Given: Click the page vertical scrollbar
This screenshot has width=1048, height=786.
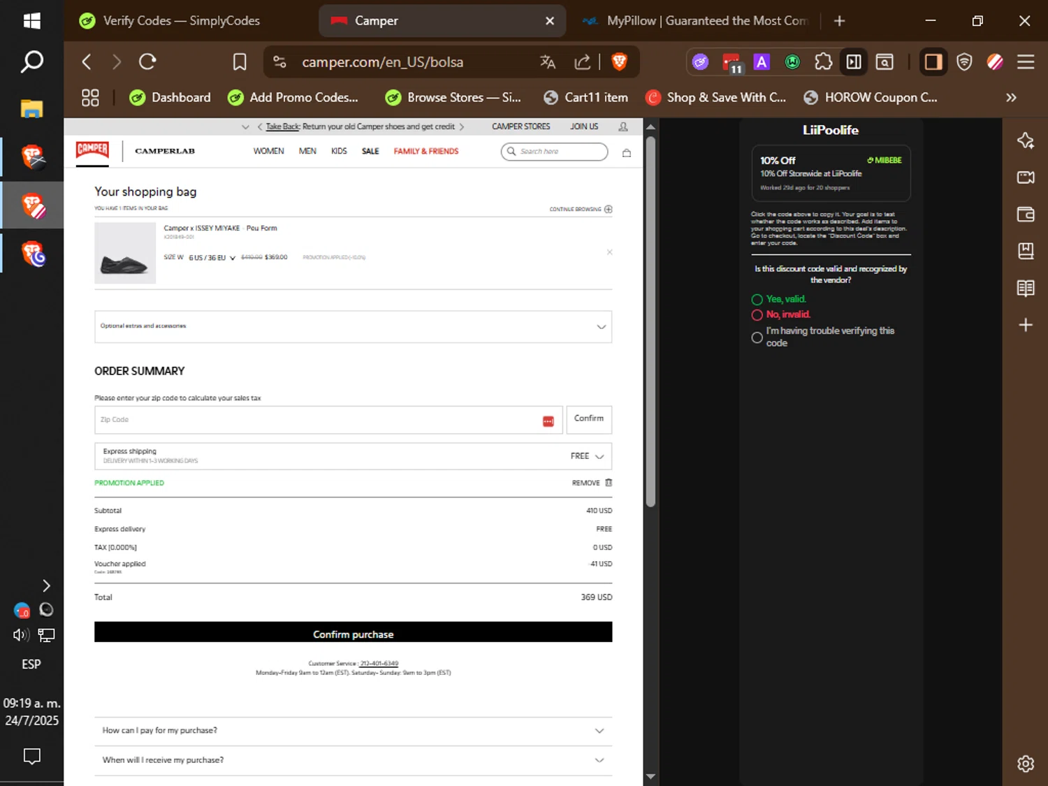Looking at the screenshot, I should pos(650,321).
